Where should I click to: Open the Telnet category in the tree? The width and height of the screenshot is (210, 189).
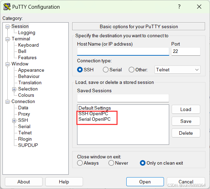(x=25, y=133)
